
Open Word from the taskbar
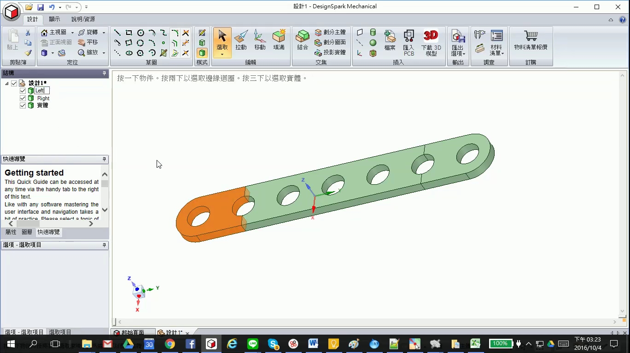(313, 344)
